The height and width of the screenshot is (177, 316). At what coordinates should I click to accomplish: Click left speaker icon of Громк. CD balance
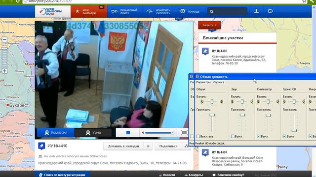pyautogui.click(x=284, y=102)
